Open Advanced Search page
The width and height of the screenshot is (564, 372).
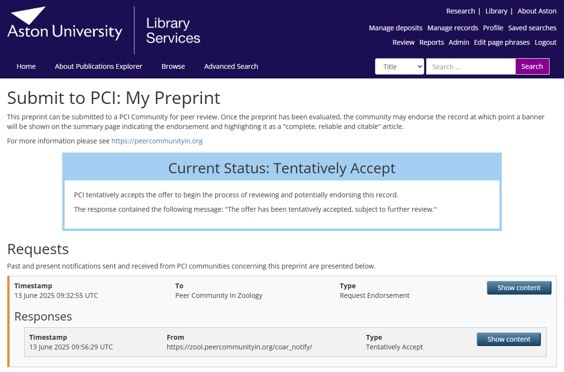click(231, 66)
